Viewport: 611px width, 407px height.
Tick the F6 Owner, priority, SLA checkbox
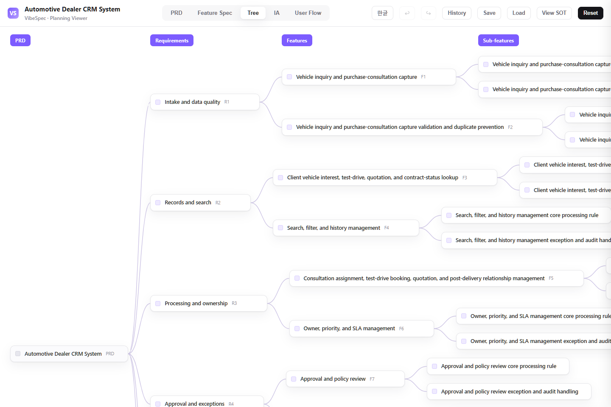click(297, 329)
